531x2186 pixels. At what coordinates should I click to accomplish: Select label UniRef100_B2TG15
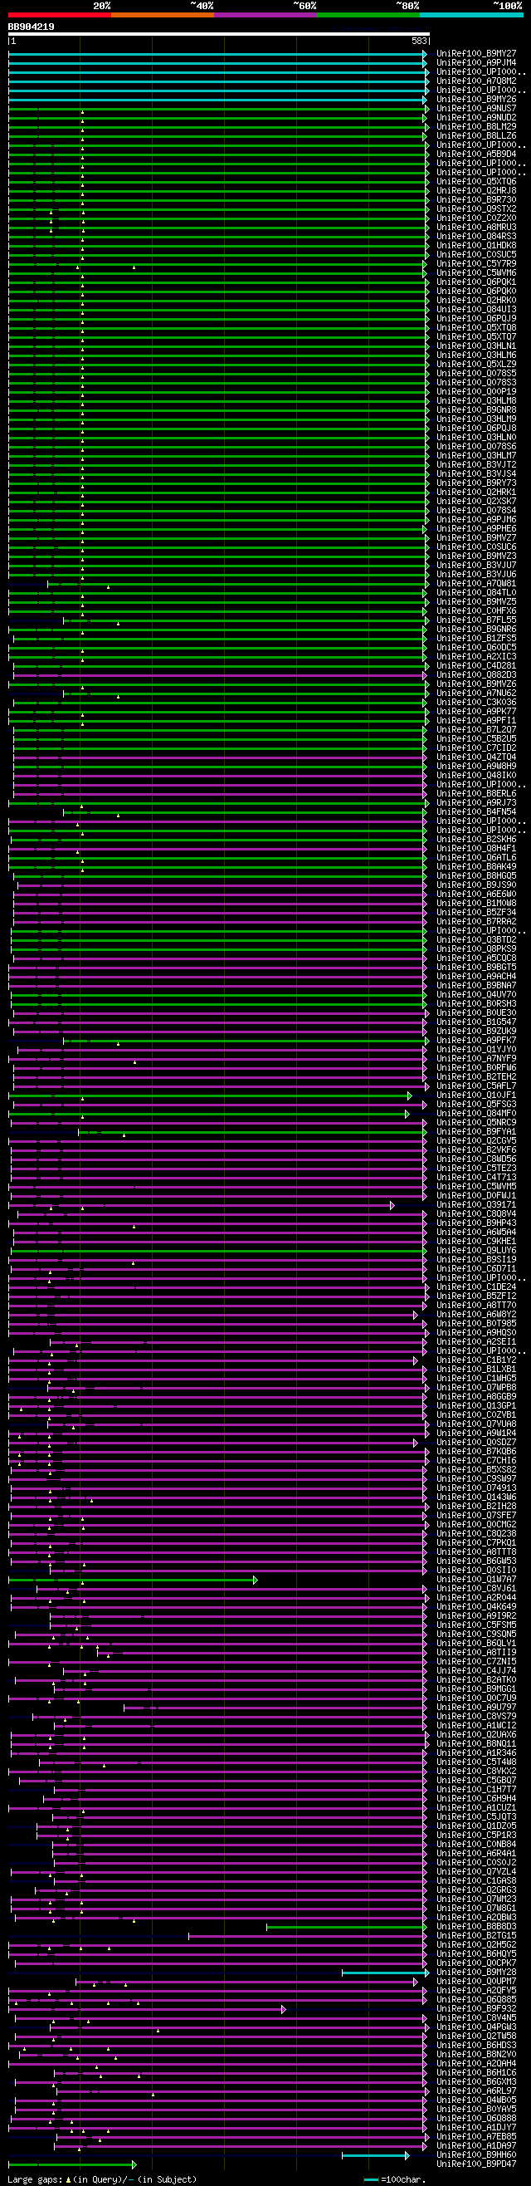(x=477, y=1937)
